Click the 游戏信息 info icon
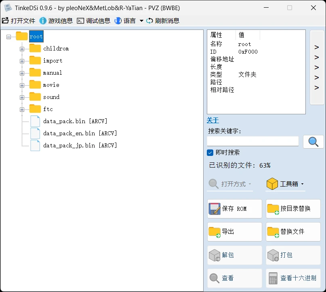Screen dimensions: 326x292 (x=43, y=21)
